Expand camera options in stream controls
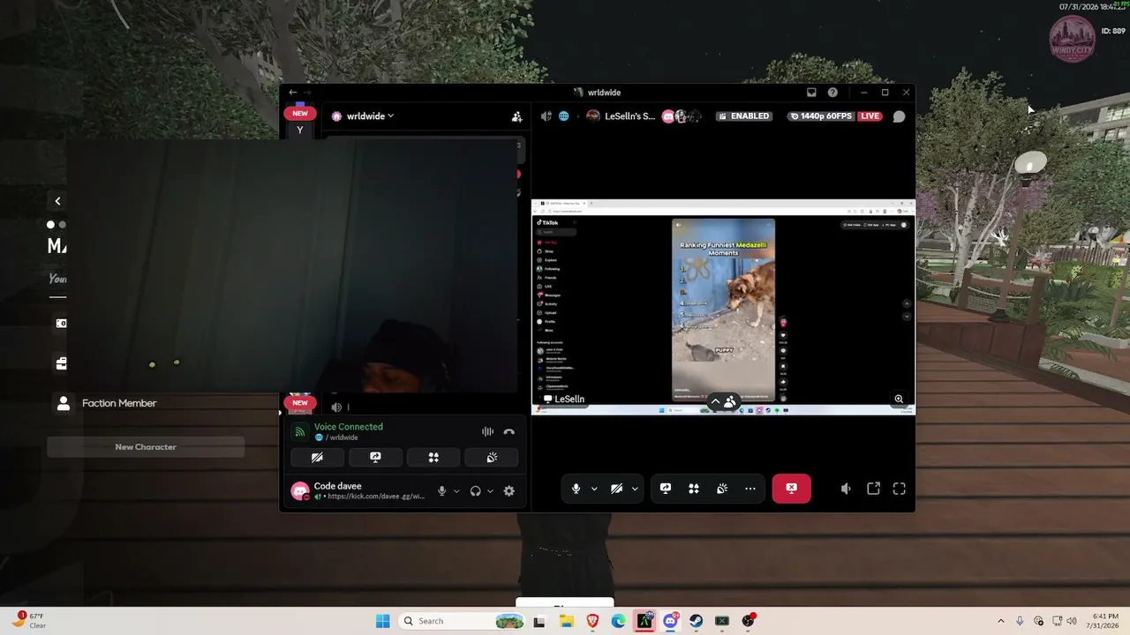1130x635 pixels. (635, 489)
